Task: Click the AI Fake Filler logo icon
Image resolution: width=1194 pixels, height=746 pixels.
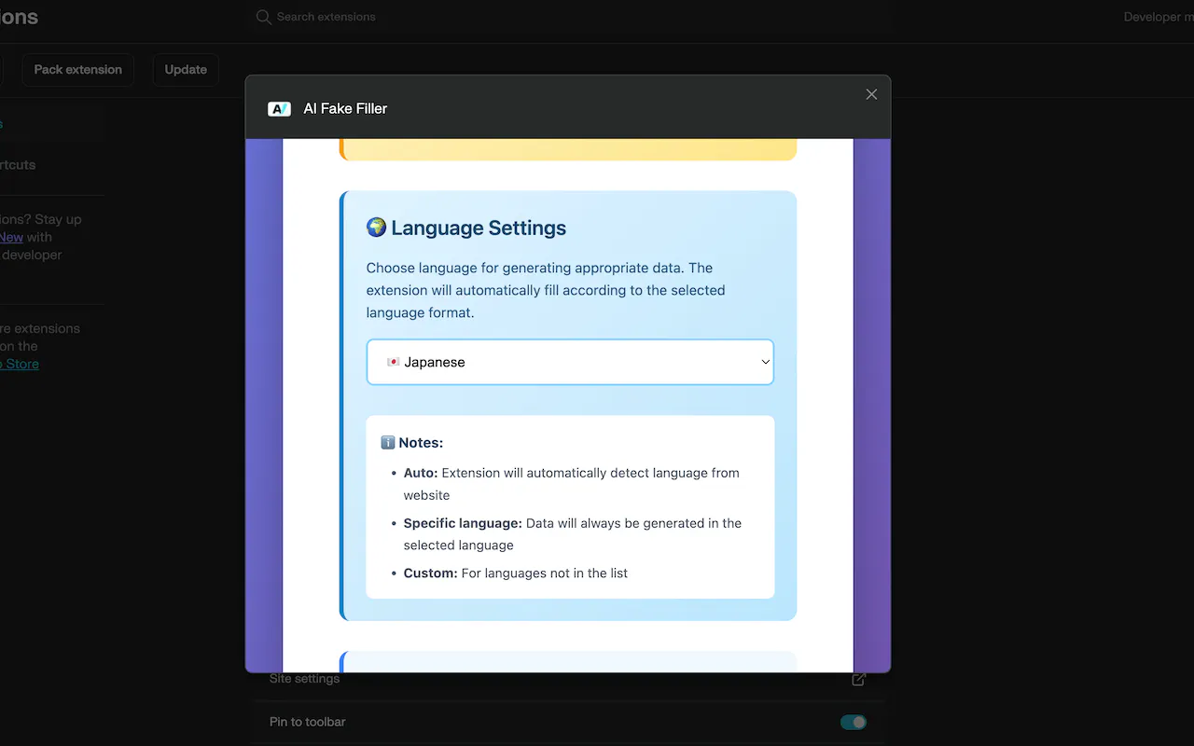Action: [x=279, y=109]
